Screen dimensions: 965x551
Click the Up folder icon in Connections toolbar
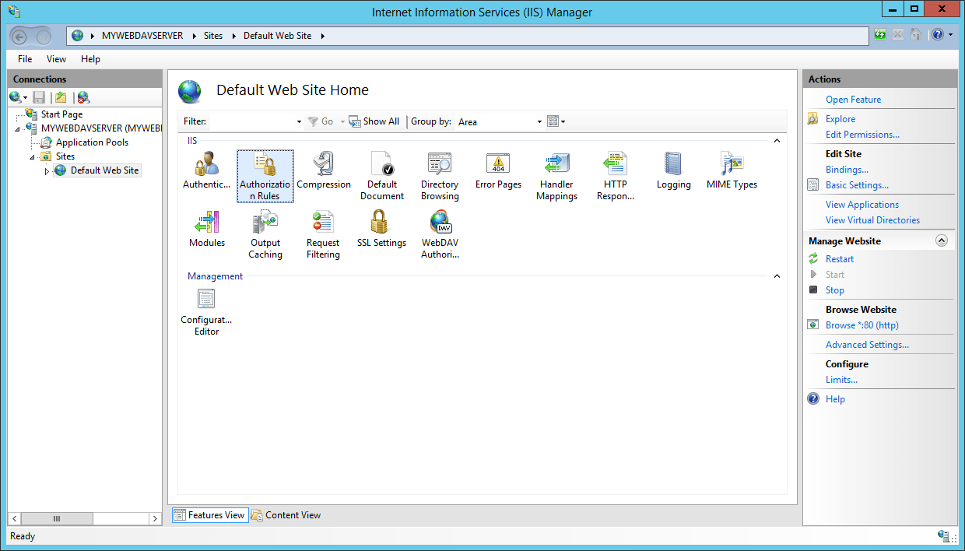(61, 97)
